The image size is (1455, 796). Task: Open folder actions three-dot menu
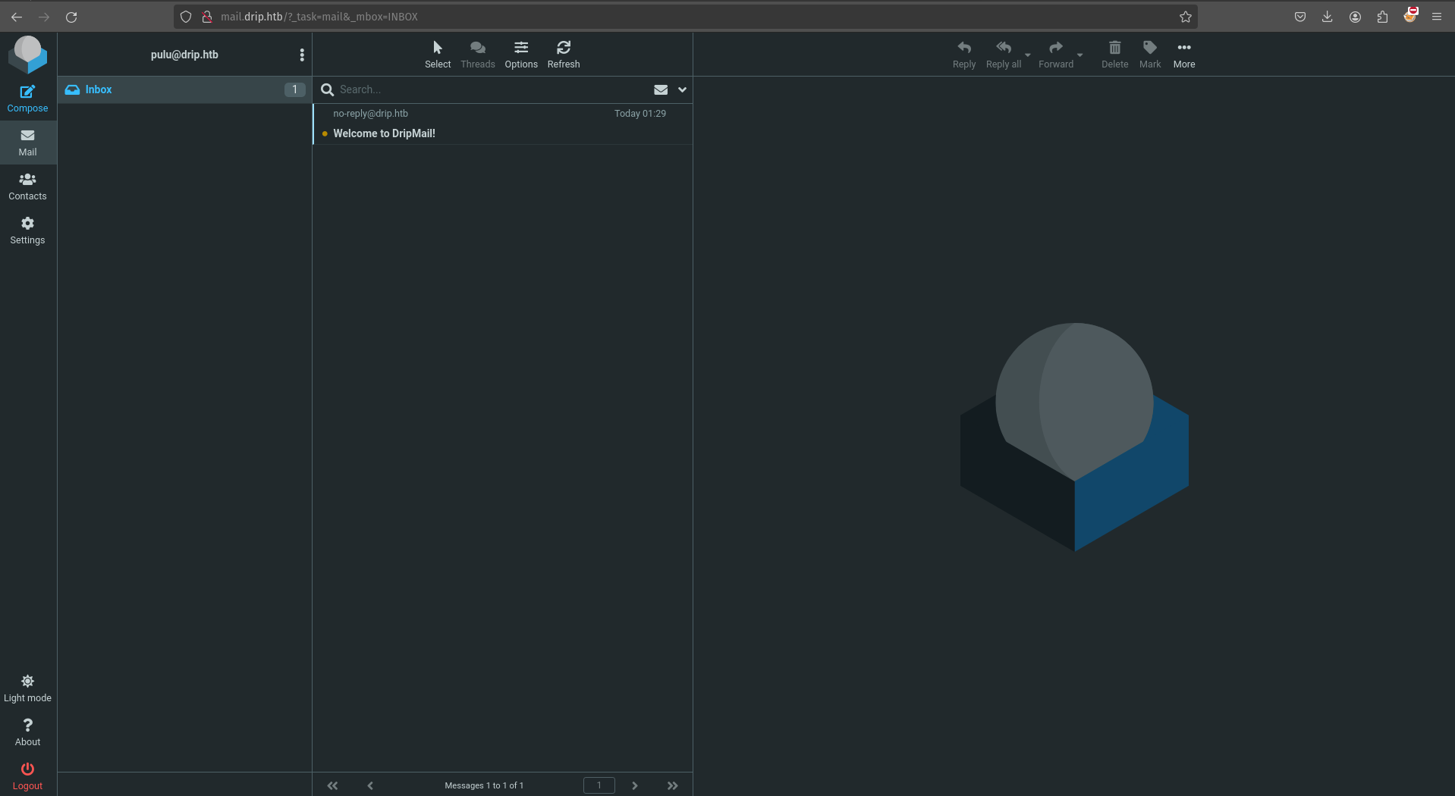point(302,55)
